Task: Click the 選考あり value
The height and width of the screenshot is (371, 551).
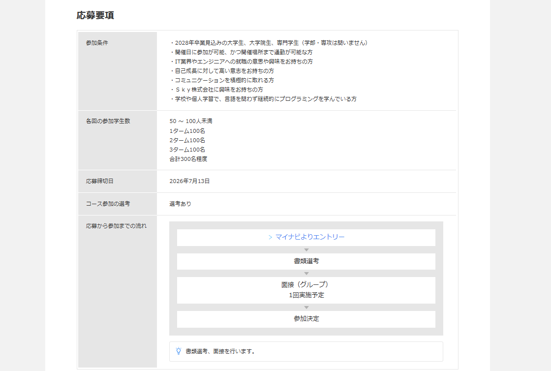Action: [180, 204]
